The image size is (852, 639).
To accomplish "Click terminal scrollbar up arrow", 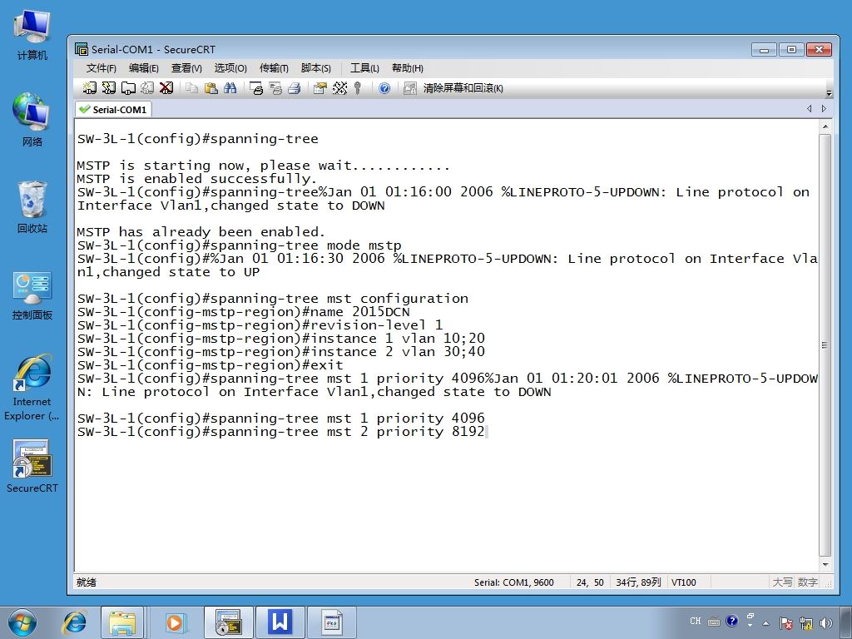I will (x=825, y=126).
